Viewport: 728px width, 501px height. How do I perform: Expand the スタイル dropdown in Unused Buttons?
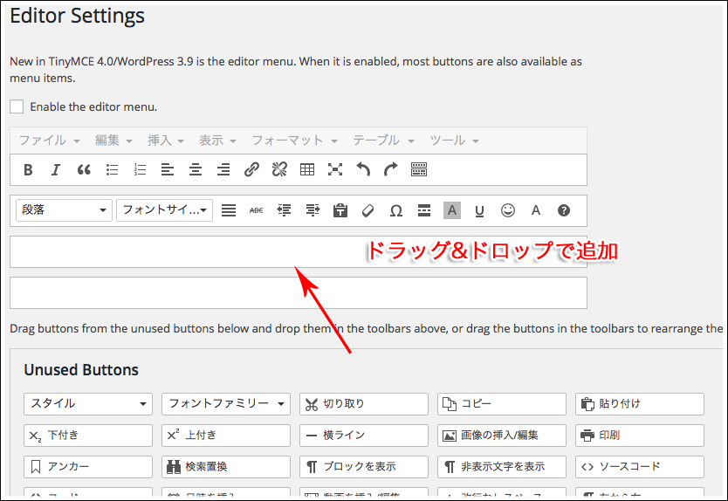coord(88,404)
